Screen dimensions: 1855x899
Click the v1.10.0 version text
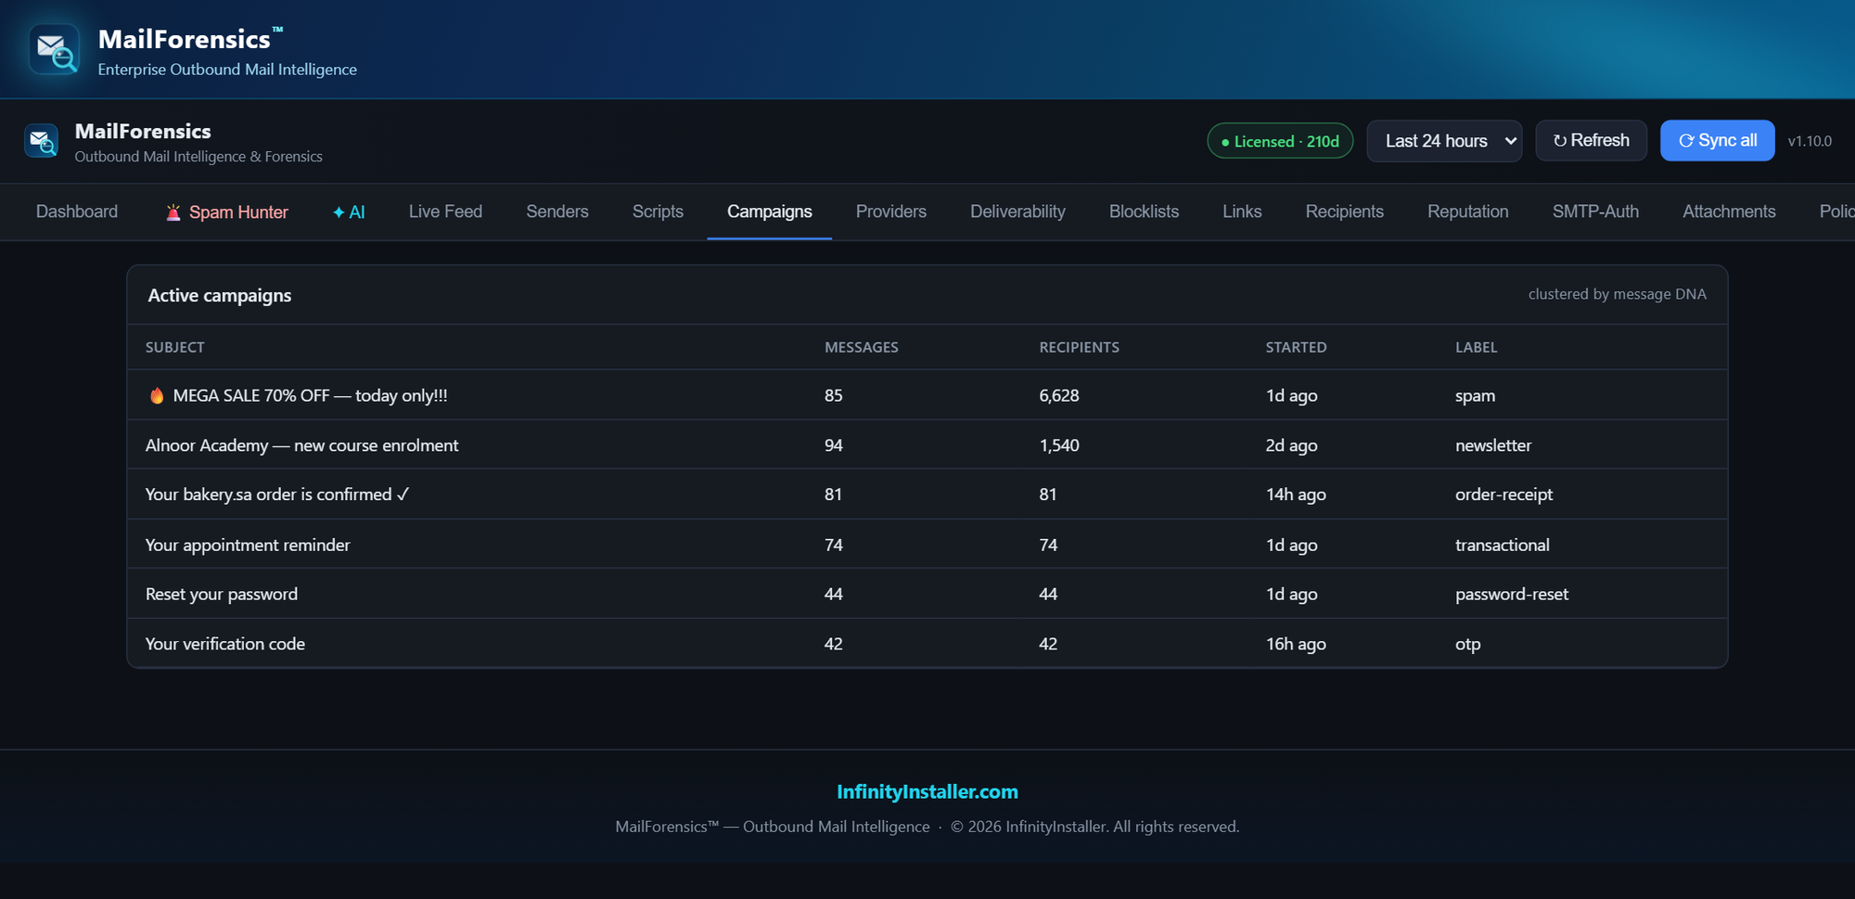[x=1810, y=141]
